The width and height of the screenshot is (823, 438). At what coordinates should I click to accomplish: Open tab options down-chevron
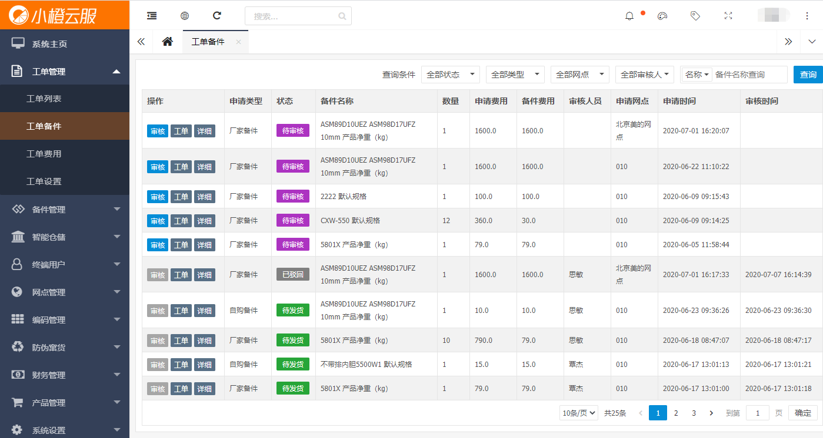(x=812, y=42)
